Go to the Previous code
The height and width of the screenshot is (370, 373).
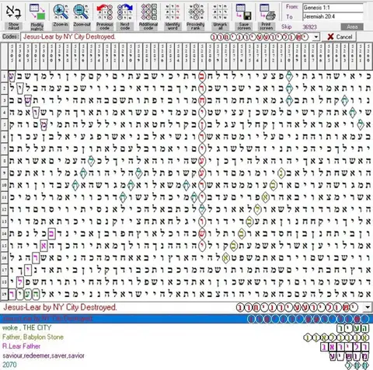pyautogui.click(x=105, y=16)
